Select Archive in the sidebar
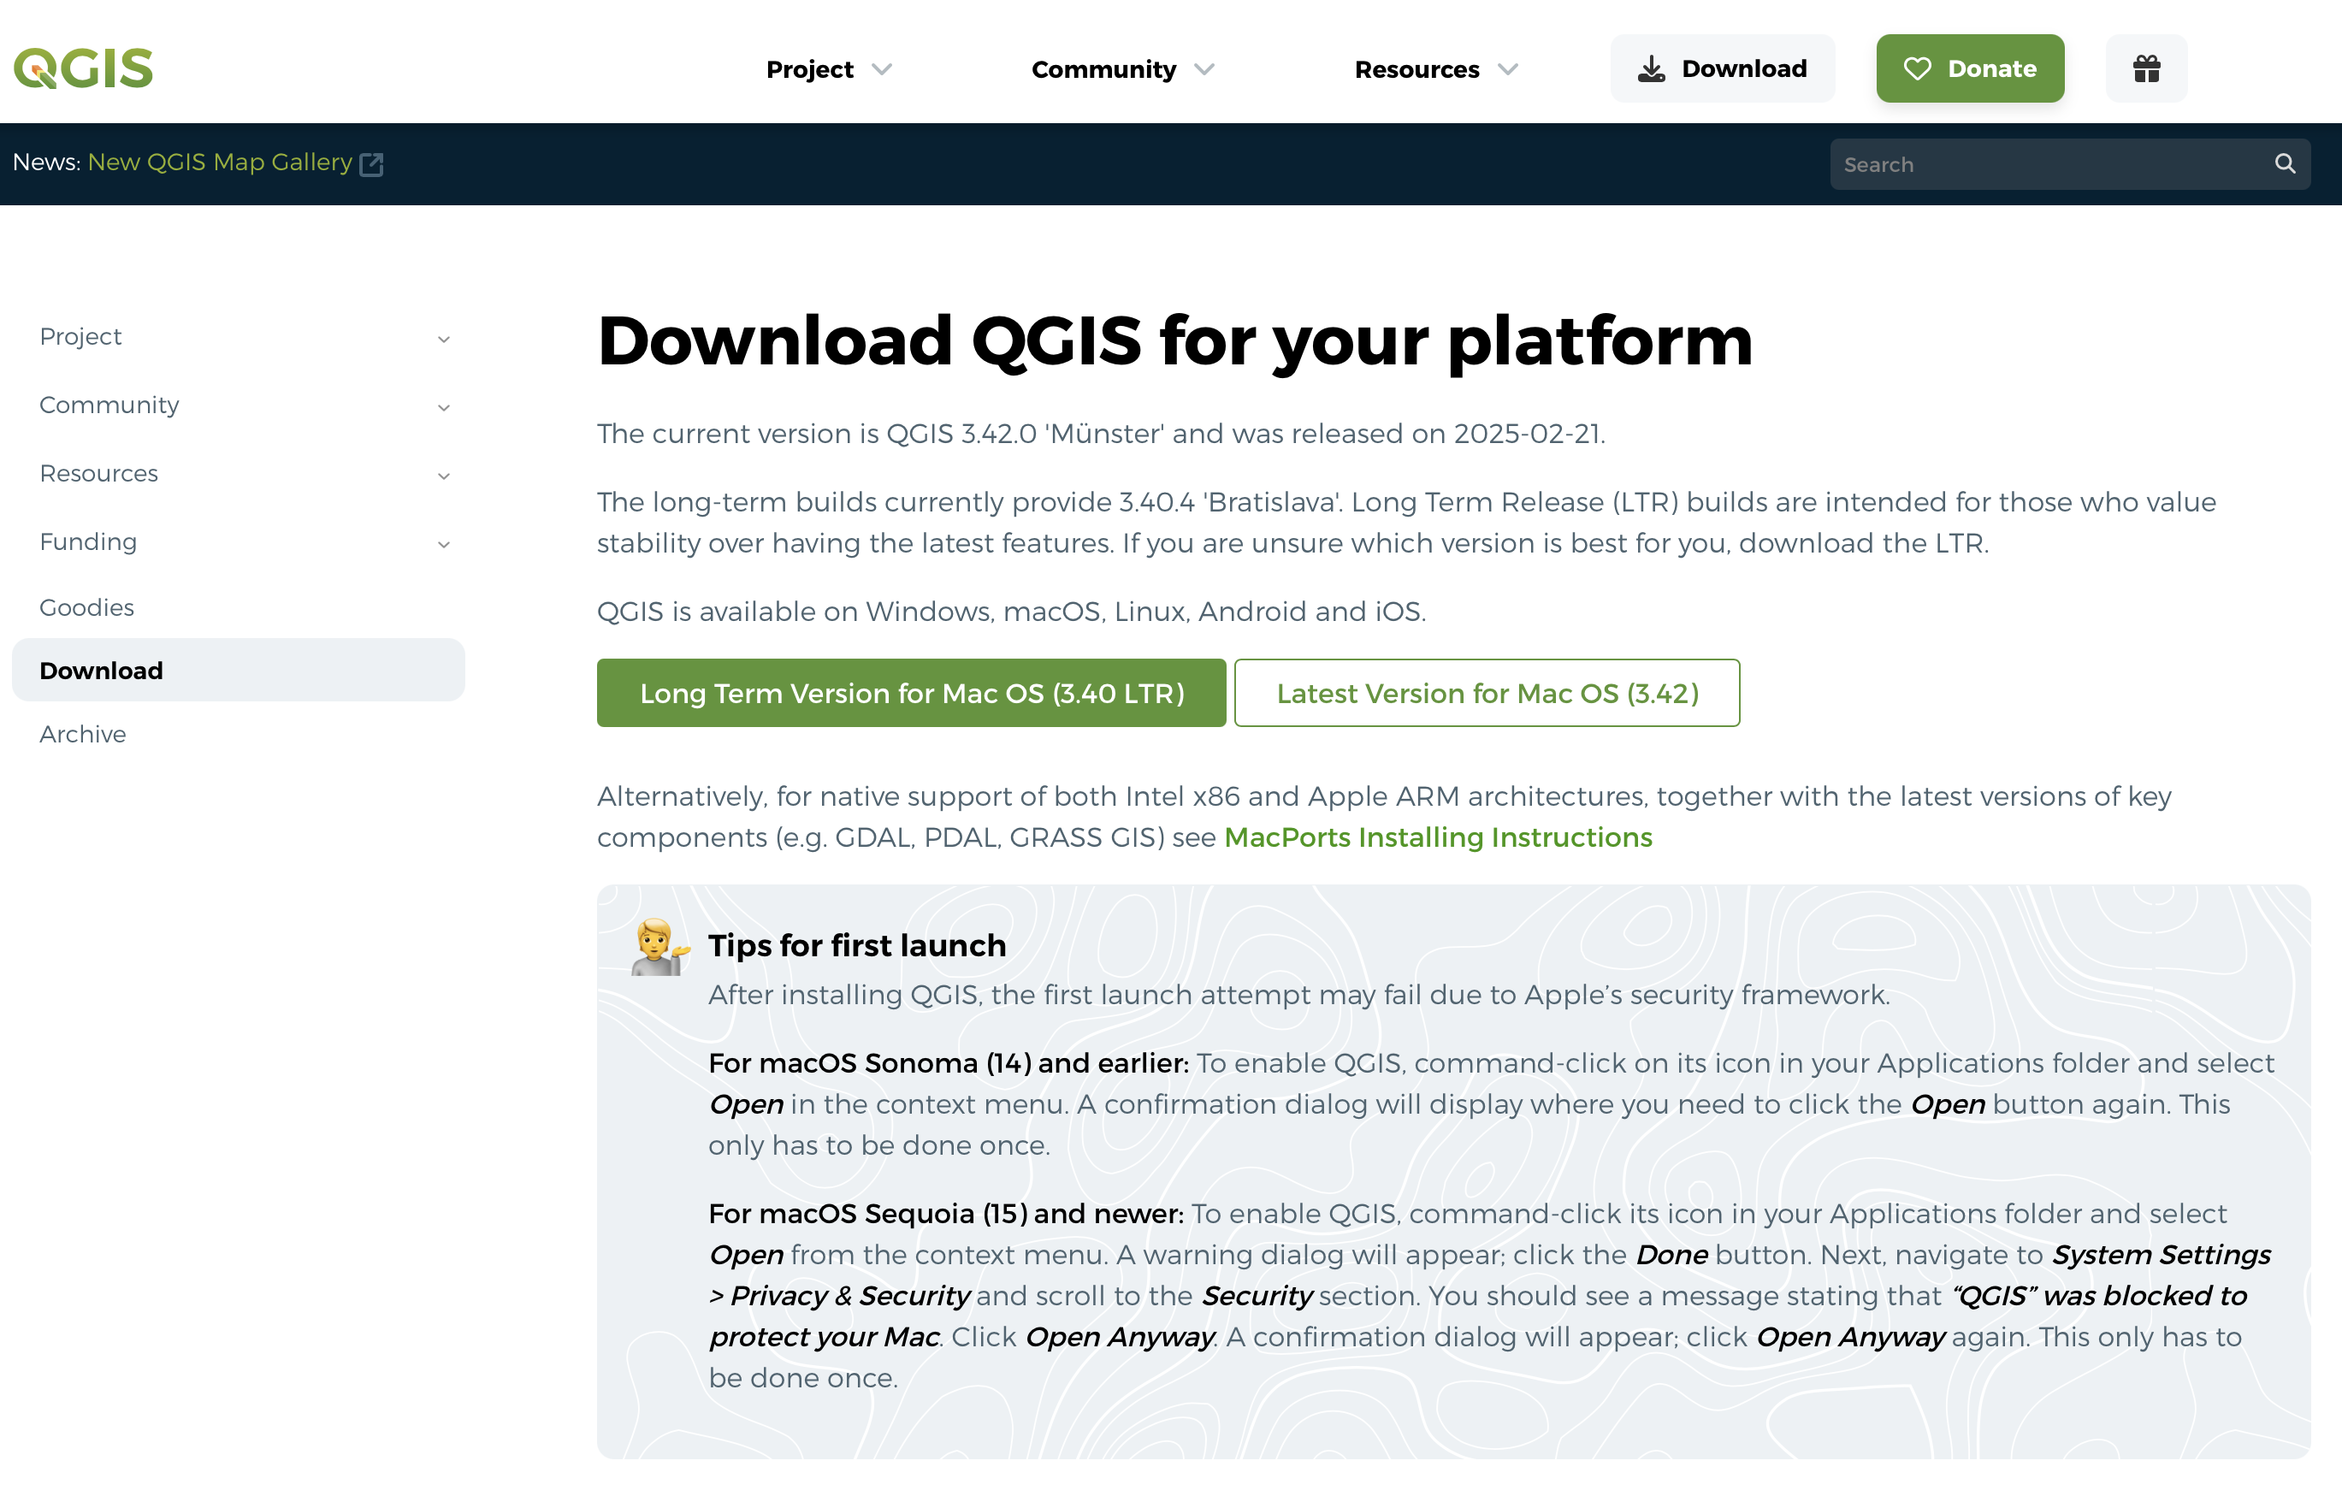2342x1502 pixels. 83,735
